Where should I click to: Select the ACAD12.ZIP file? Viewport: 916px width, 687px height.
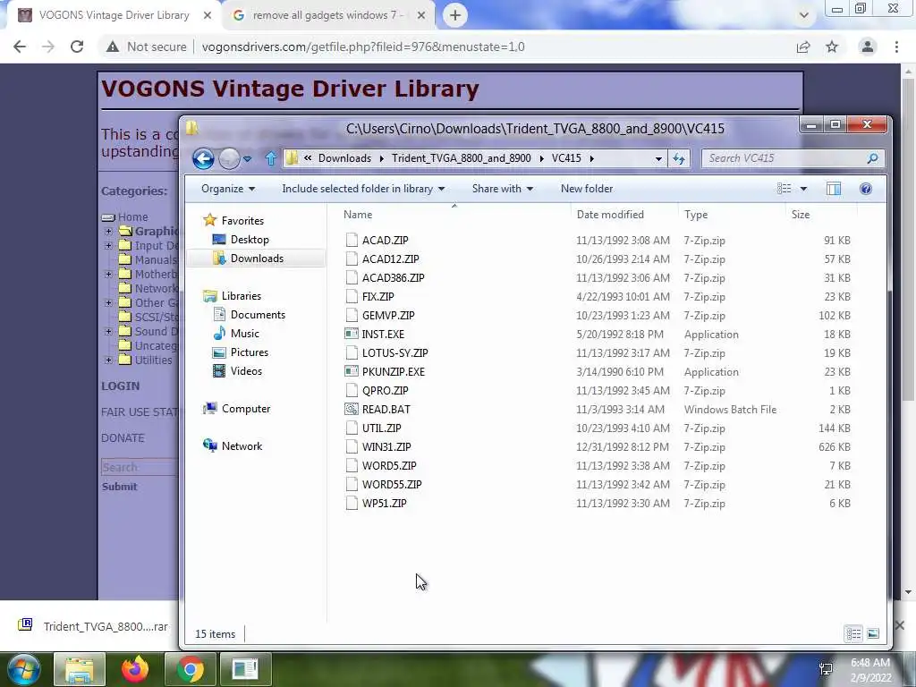click(390, 259)
